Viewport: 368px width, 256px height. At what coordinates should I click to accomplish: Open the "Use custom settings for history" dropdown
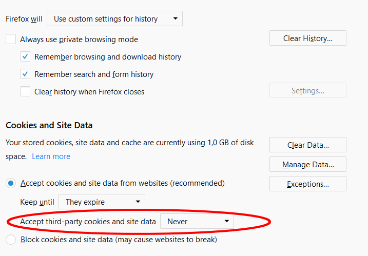click(114, 19)
